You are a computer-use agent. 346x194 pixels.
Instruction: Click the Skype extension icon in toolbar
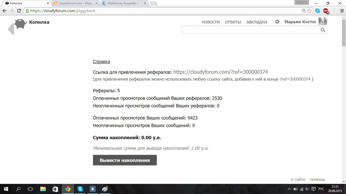tap(318, 11)
